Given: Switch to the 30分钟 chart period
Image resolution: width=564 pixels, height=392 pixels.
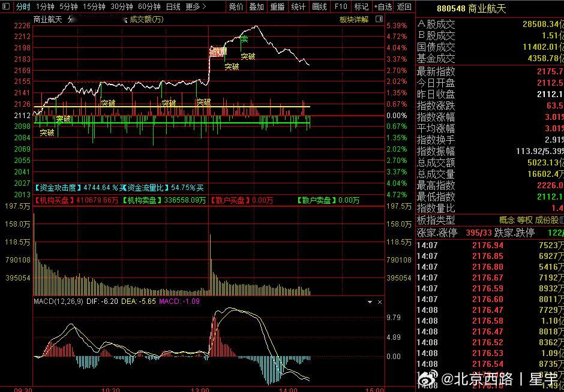Looking at the screenshot, I should point(122,7).
